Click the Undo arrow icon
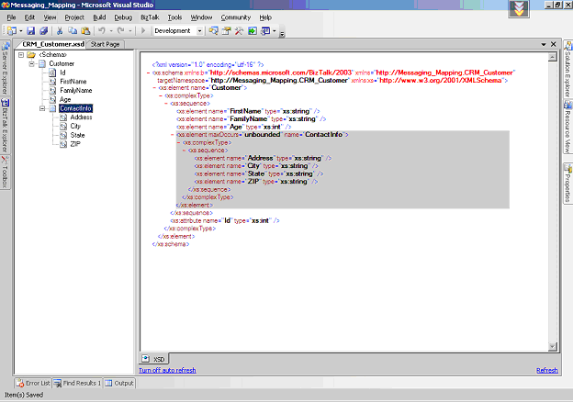The width and height of the screenshot is (573, 402). 102,30
